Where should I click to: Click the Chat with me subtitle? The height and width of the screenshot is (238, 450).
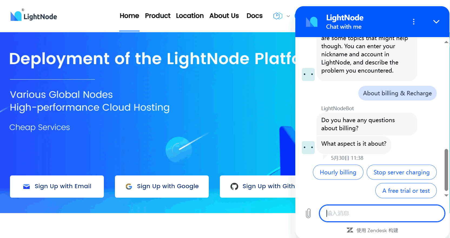344,27
